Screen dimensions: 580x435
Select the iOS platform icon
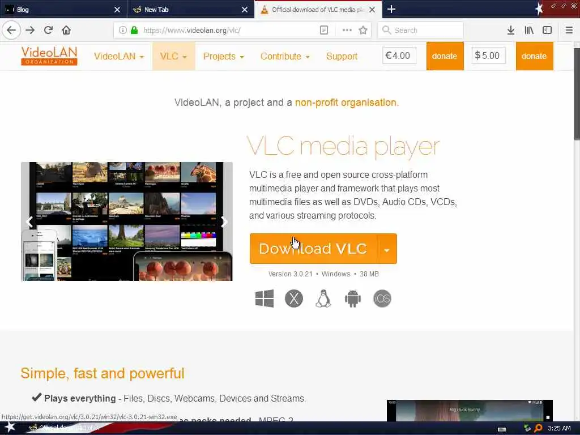tap(382, 298)
